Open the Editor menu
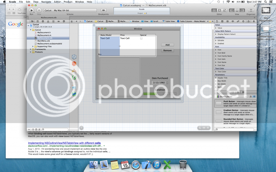 pyautogui.click(x=57, y=2)
